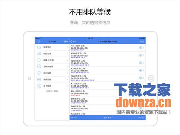Expand chevron on about software row
This screenshot has height=135, width=180.
[67, 86]
